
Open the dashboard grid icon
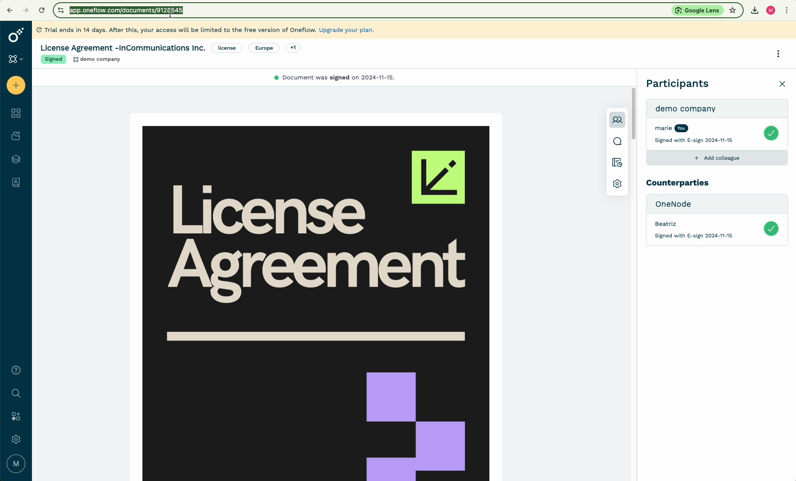tap(16, 113)
